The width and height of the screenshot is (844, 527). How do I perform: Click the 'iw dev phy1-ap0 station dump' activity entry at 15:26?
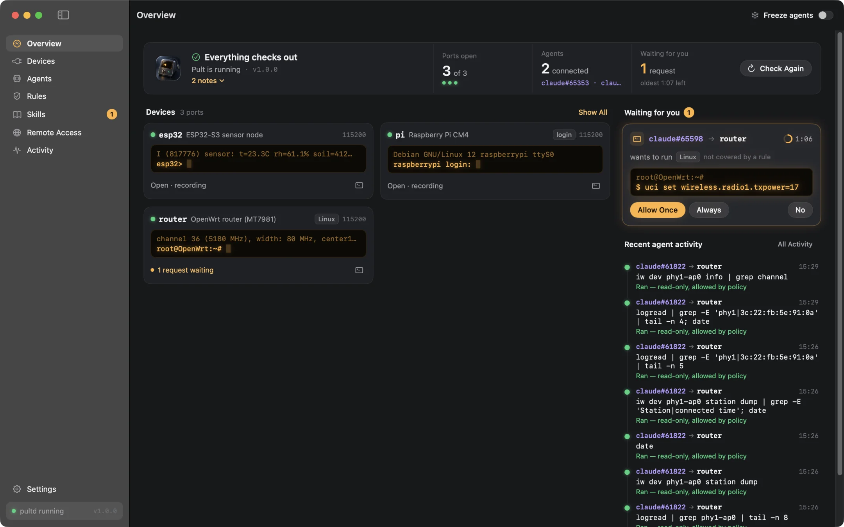pos(721,482)
